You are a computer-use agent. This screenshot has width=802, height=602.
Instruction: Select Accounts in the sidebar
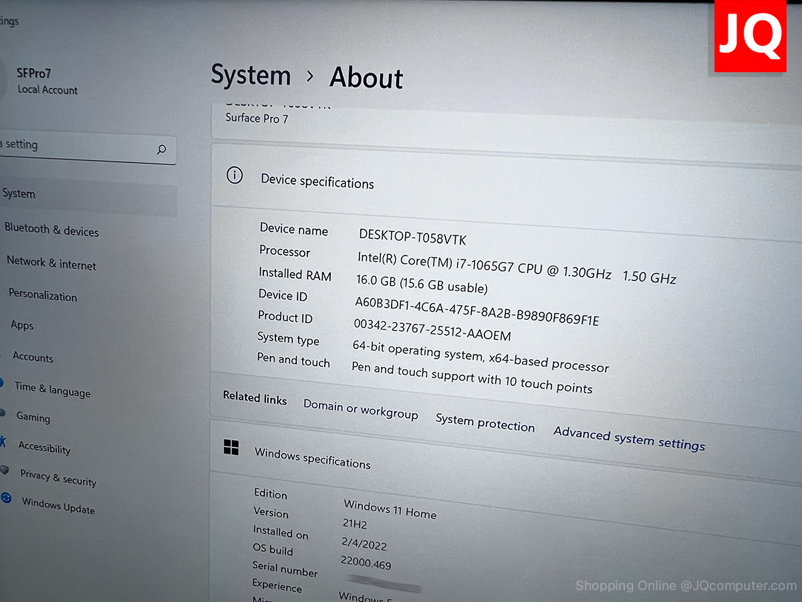pos(33,357)
